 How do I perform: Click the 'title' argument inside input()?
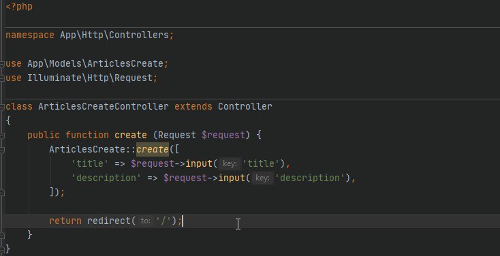coord(261,164)
